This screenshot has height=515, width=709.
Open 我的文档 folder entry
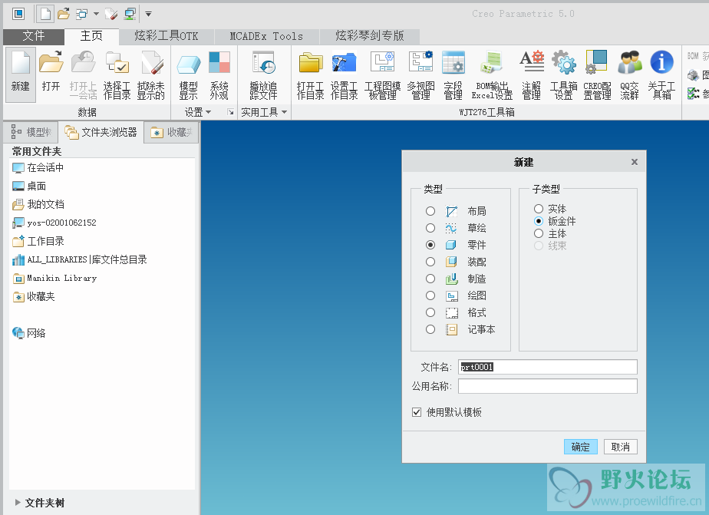click(x=38, y=204)
